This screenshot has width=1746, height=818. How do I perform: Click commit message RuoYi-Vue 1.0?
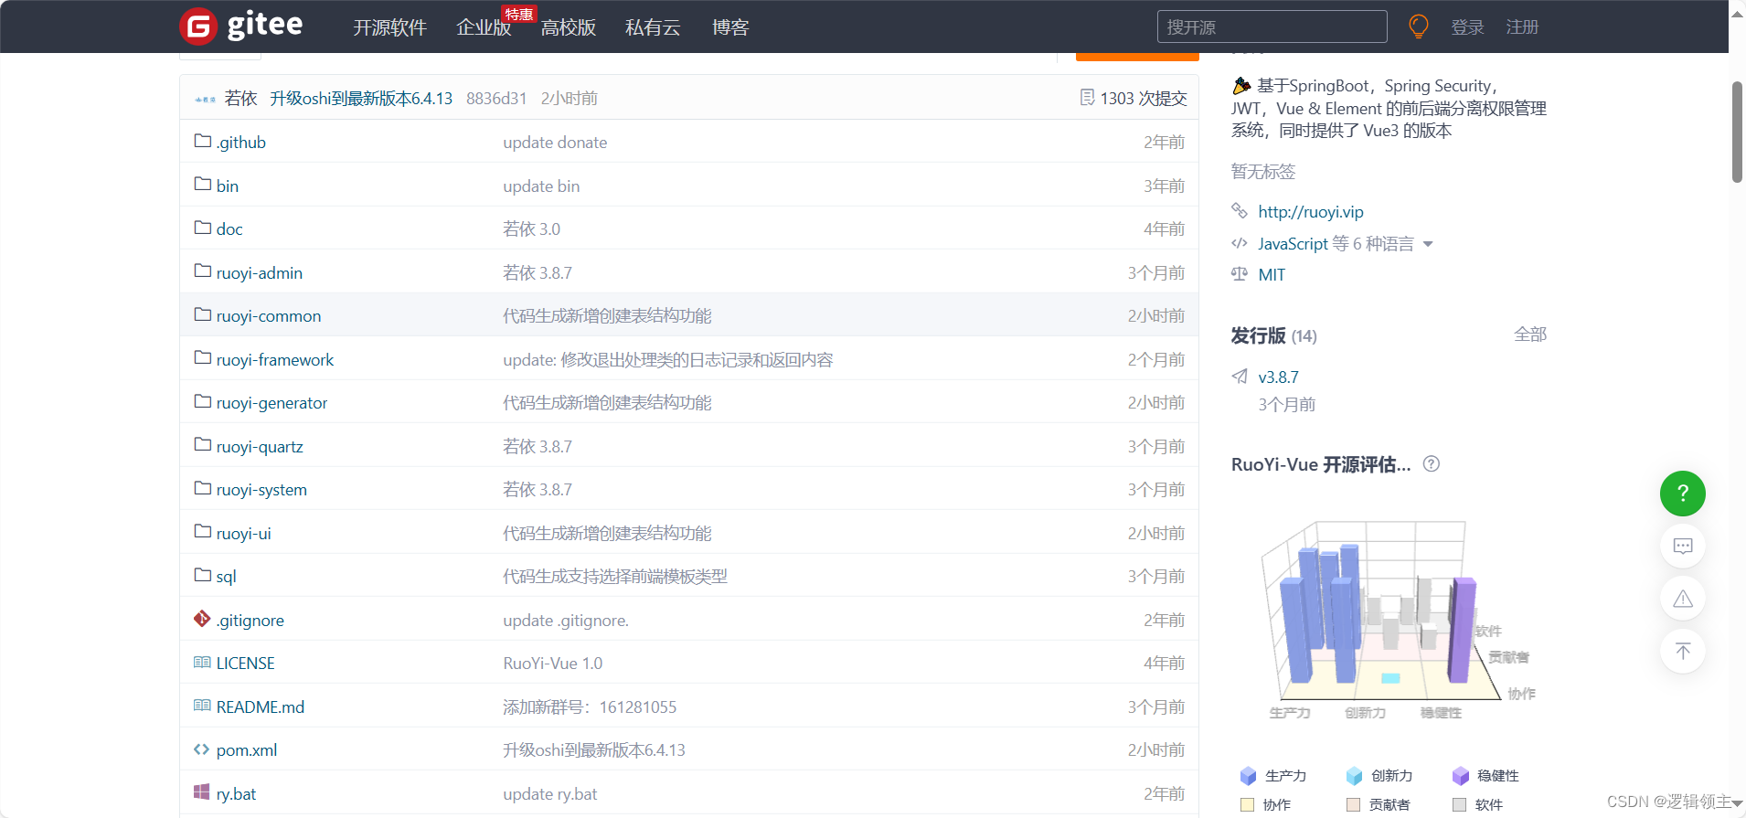[x=553, y=663]
